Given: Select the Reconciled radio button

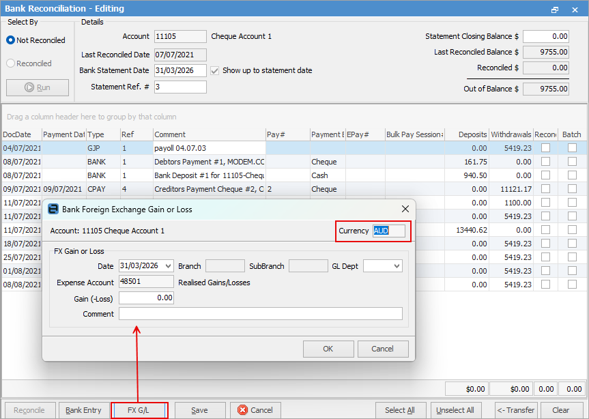Looking at the screenshot, I should [x=10, y=63].
